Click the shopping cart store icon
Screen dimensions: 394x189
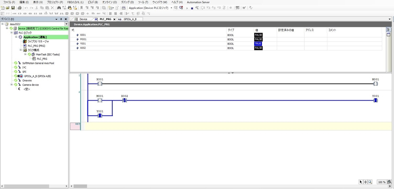click(x=244, y=8)
